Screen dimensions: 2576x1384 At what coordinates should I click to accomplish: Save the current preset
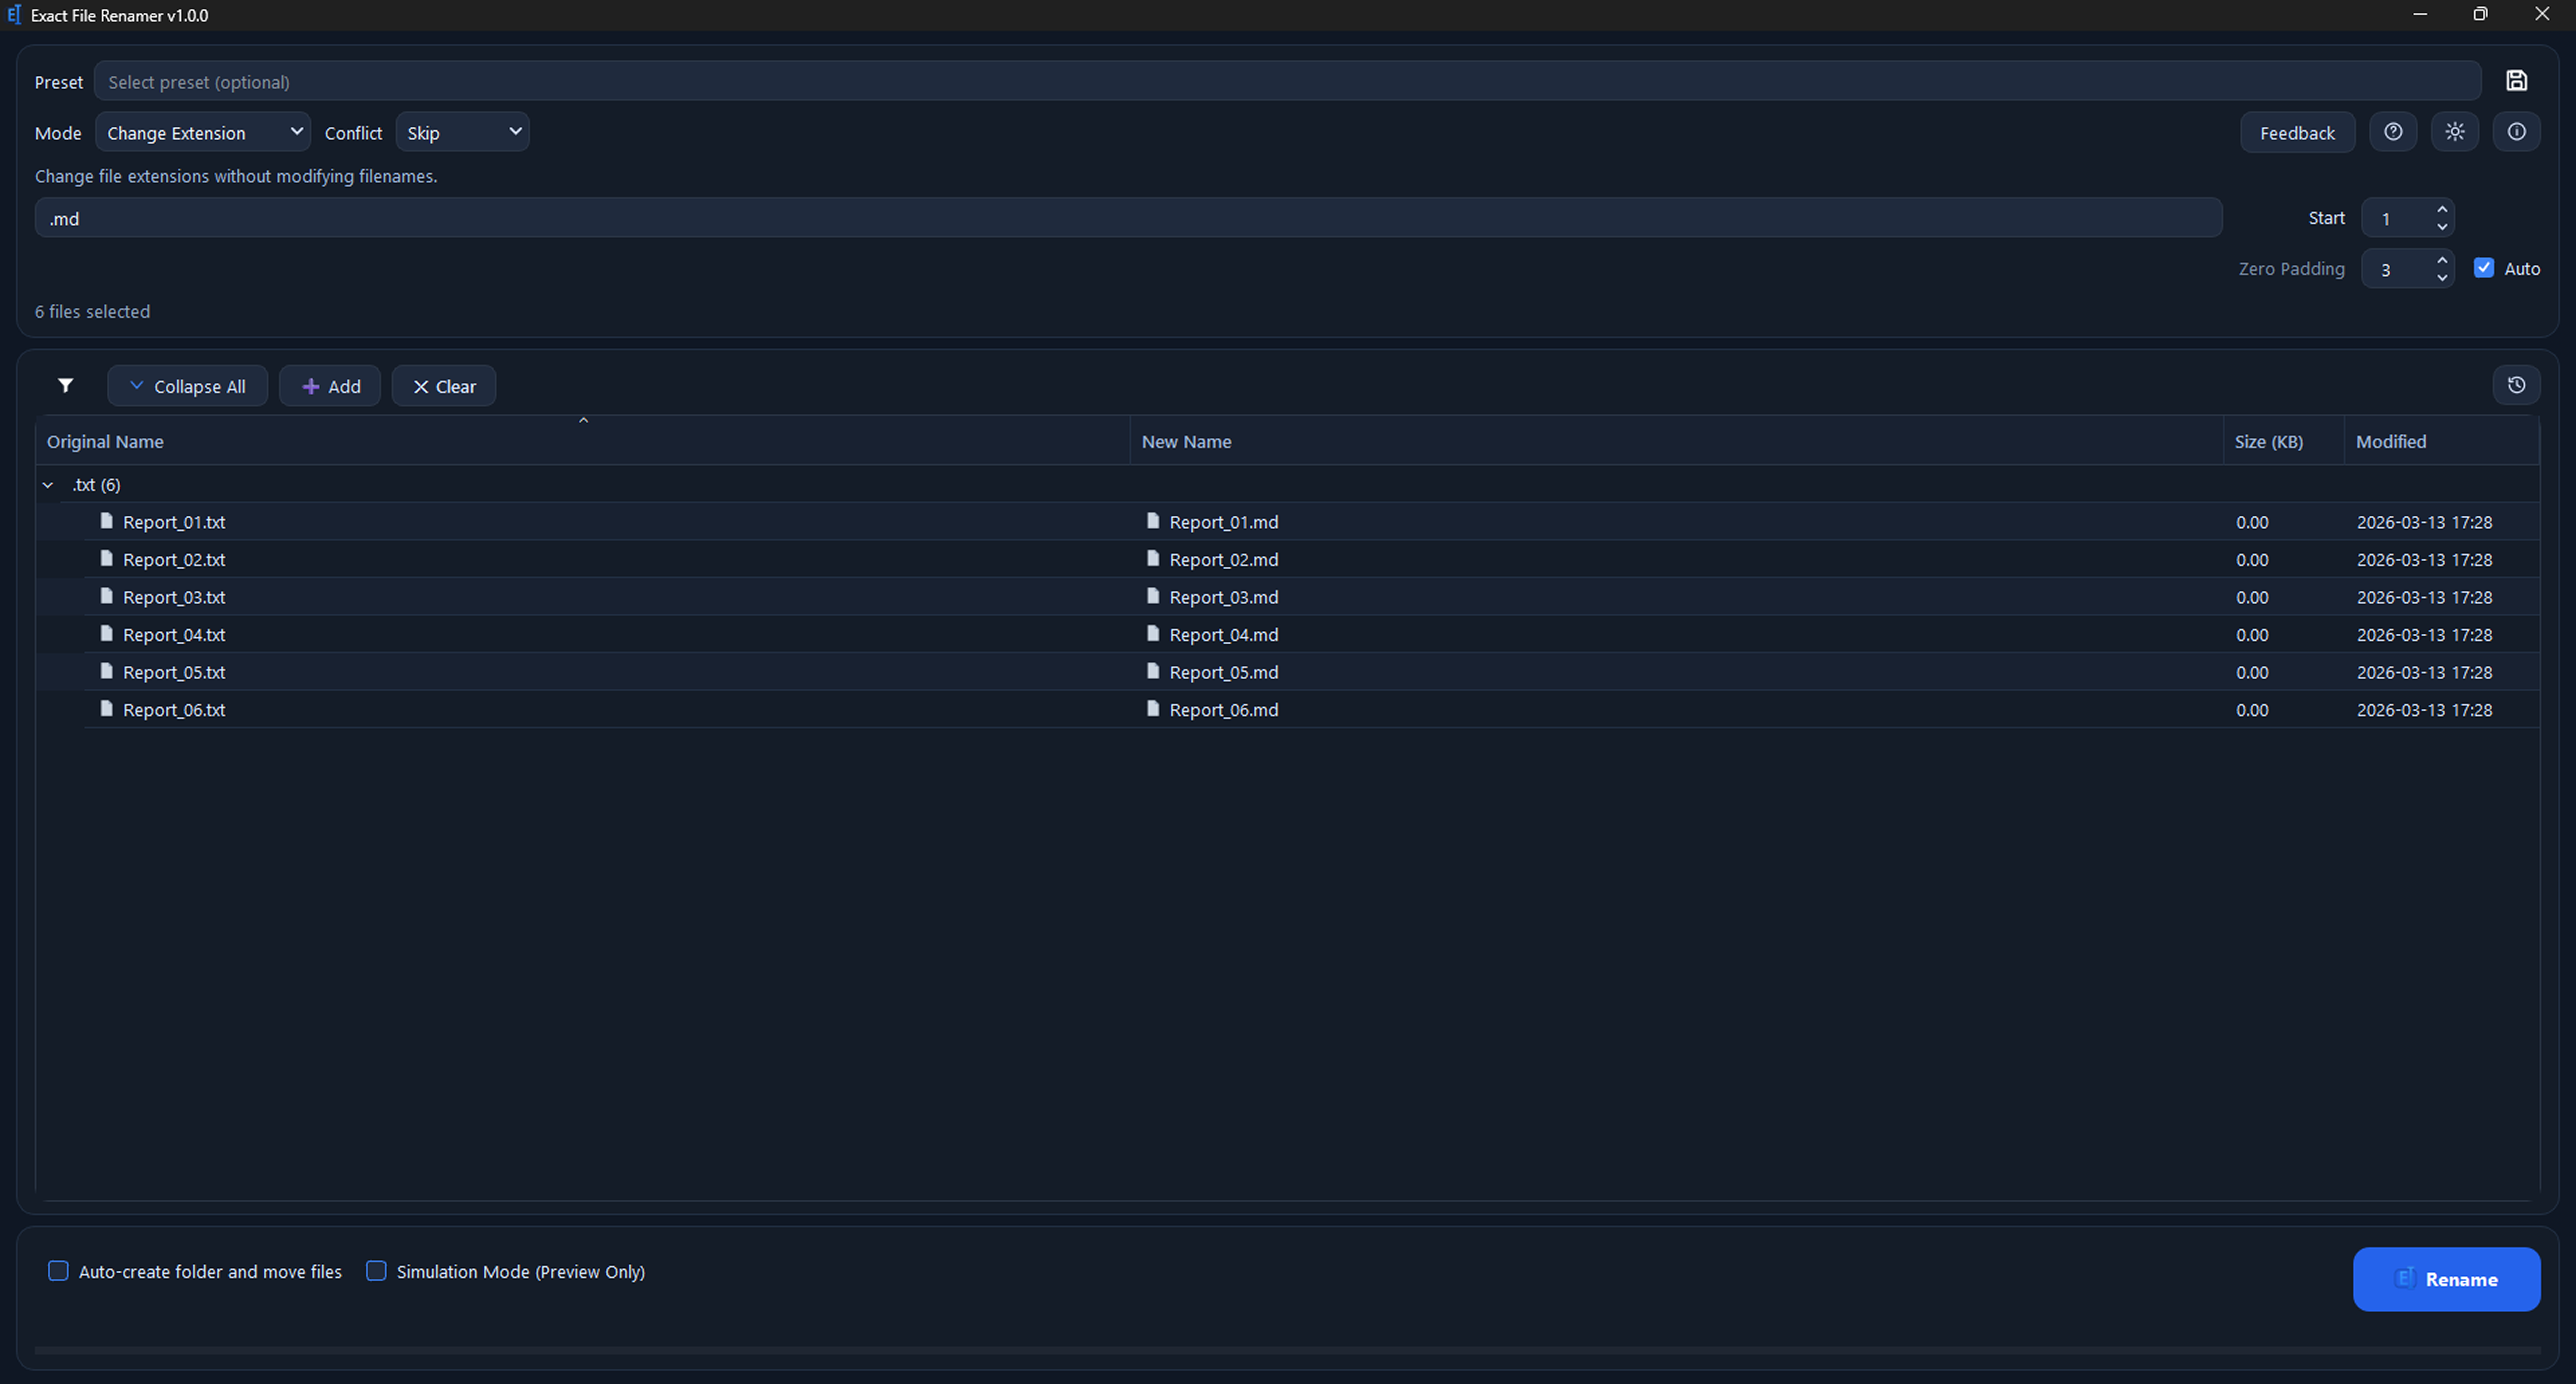[2517, 81]
